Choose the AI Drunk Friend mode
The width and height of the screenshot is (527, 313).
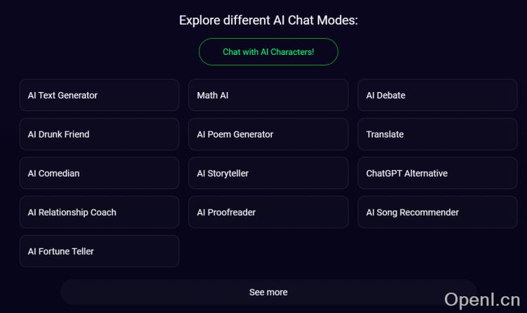pyautogui.click(x=99, y=134)
